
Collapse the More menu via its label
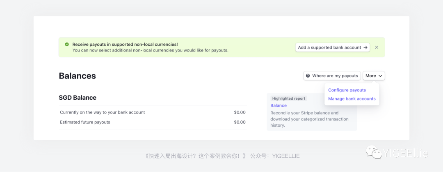click(x=370, y=76)
